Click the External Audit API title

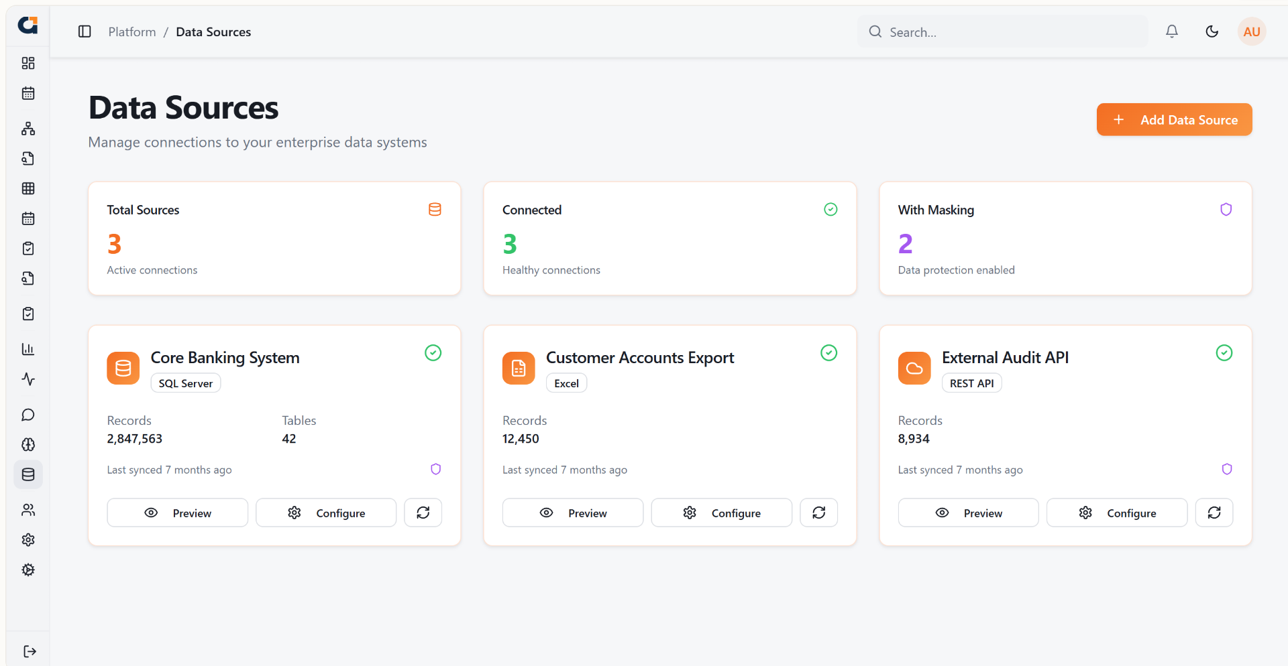pyautogui.click(x=1006, y=358)
